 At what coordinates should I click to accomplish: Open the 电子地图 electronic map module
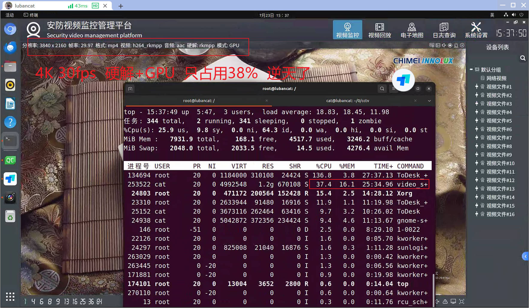tap(412, 30)
